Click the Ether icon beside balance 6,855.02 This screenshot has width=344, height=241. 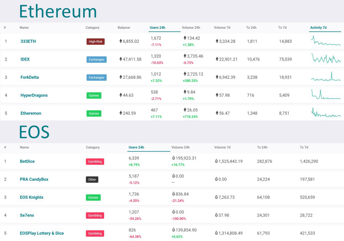121,41
